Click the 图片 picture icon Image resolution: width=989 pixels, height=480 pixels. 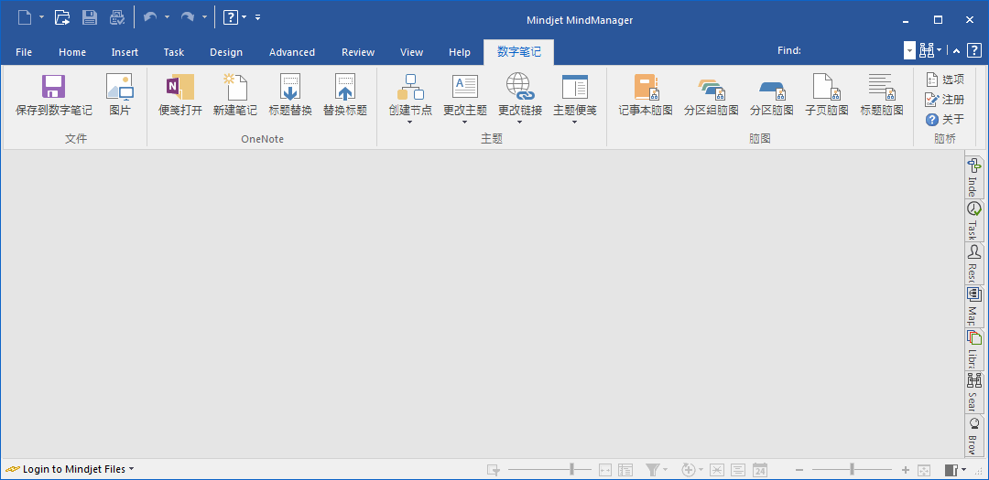(x=120, y=87)
